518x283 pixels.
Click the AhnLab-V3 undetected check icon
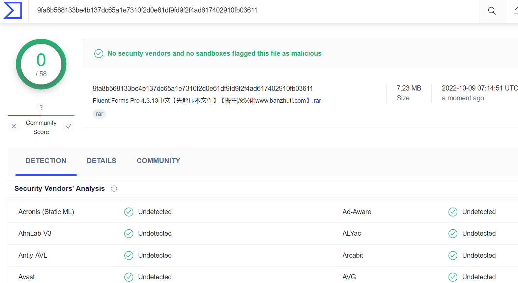[129, 233]
